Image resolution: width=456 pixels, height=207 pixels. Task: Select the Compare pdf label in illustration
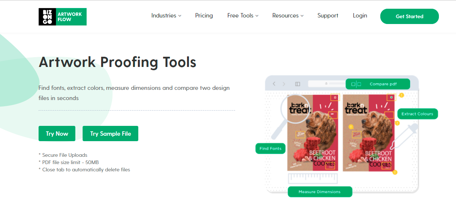(378, 84)
